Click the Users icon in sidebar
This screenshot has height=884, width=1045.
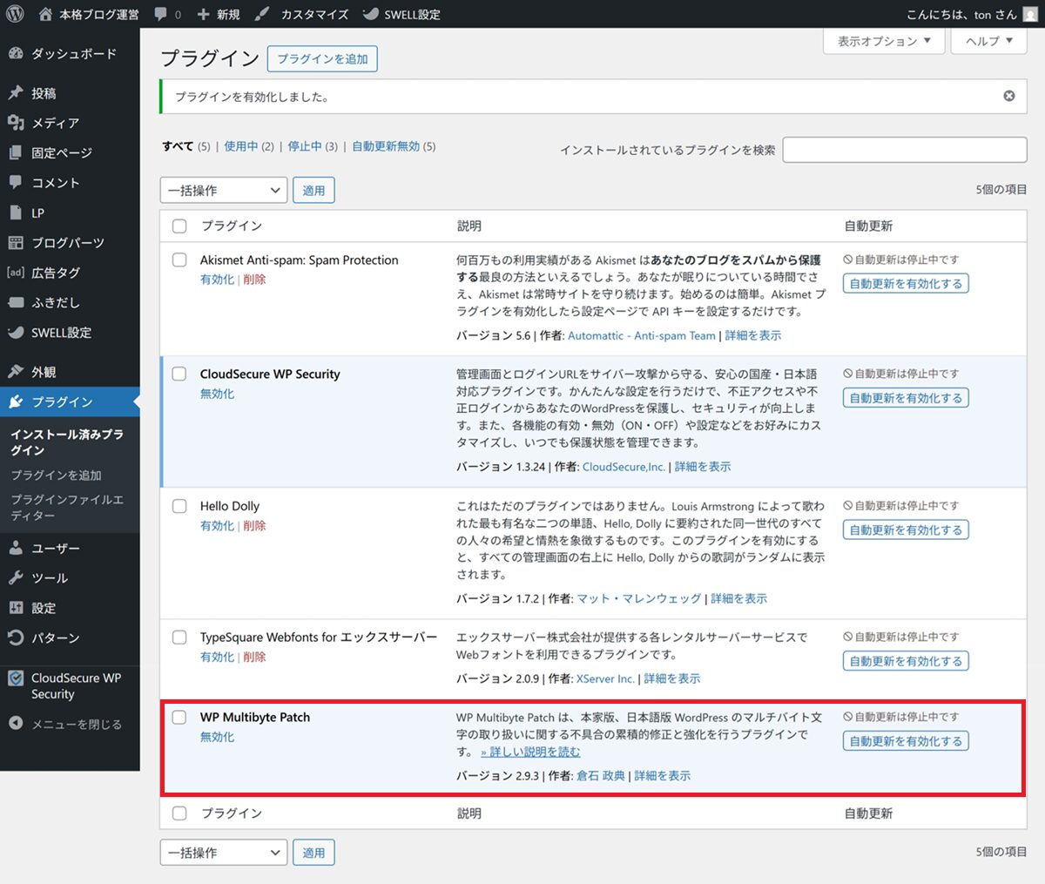coord(16,548)
